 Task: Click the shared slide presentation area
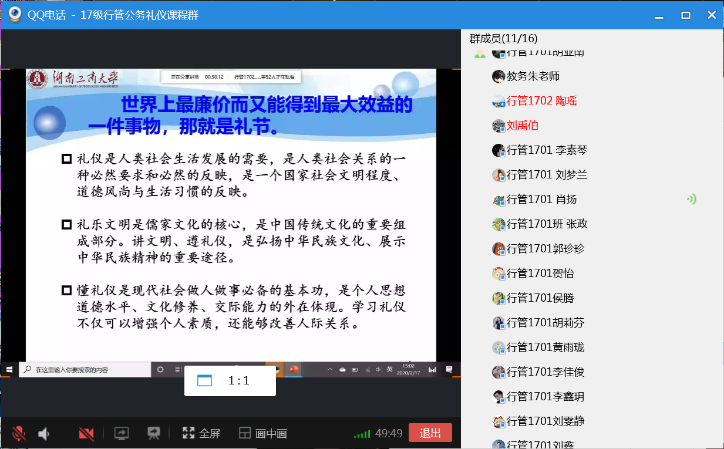pyautogui.click(x=231, y=223)
